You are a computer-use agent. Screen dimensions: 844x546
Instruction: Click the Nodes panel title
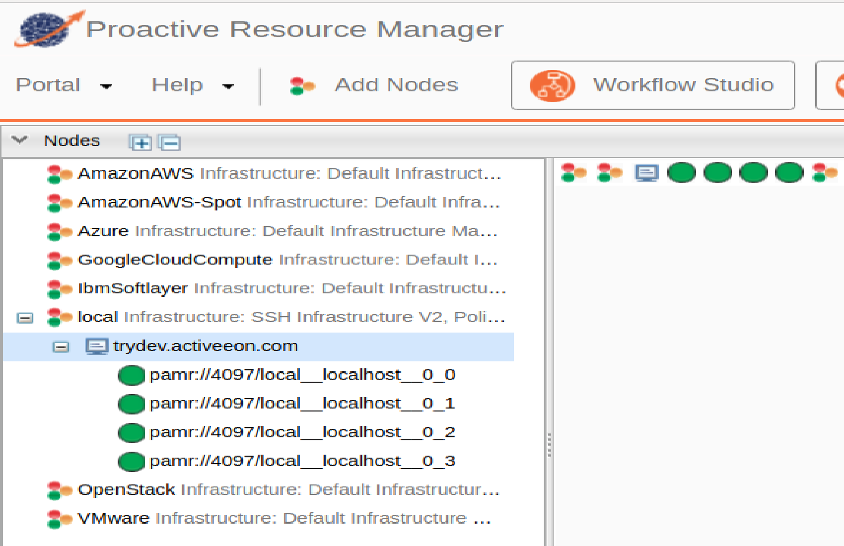point(72,141)
